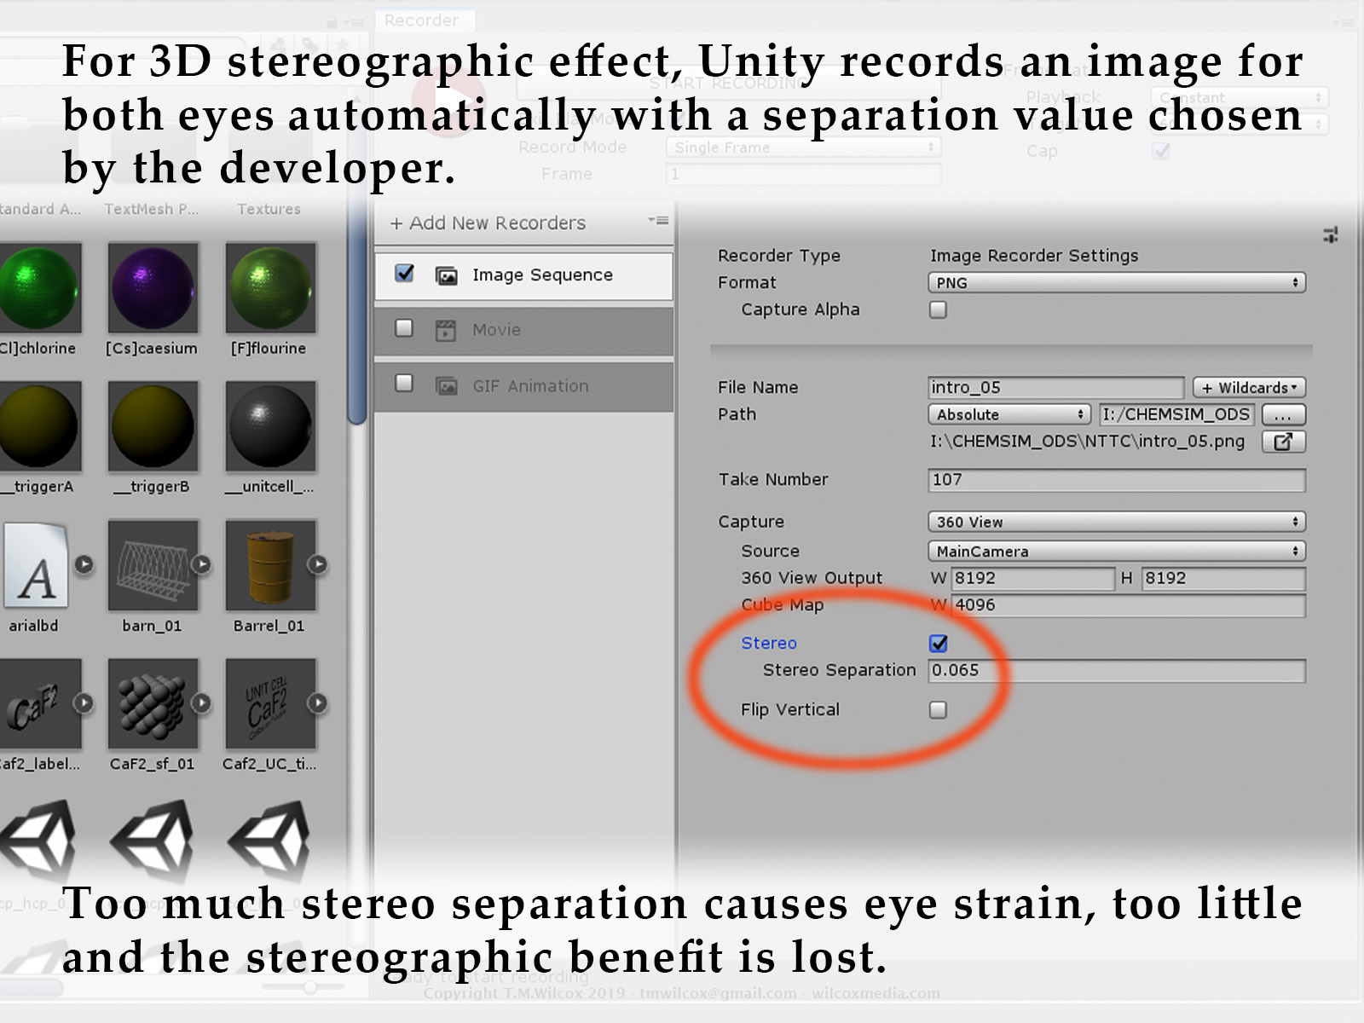Edit the Take Number field 107
1364x1023 pixels.
1117,480
